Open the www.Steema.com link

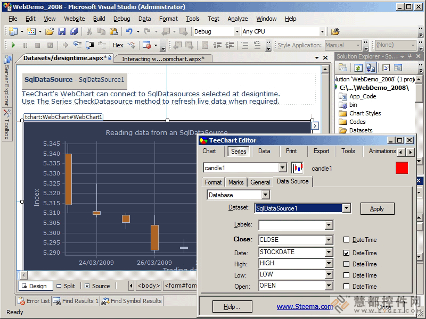[305, 307]
